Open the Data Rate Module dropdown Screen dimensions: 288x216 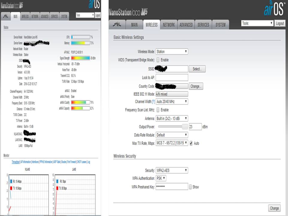point(172,135)
